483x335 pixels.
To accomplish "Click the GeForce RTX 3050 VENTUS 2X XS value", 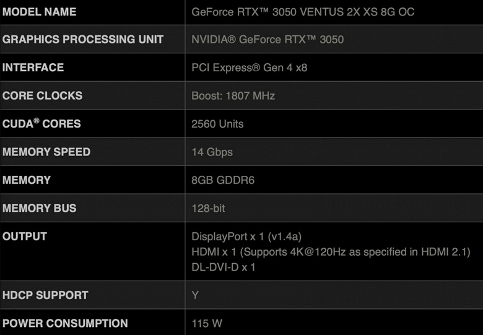I will point(303,12).
